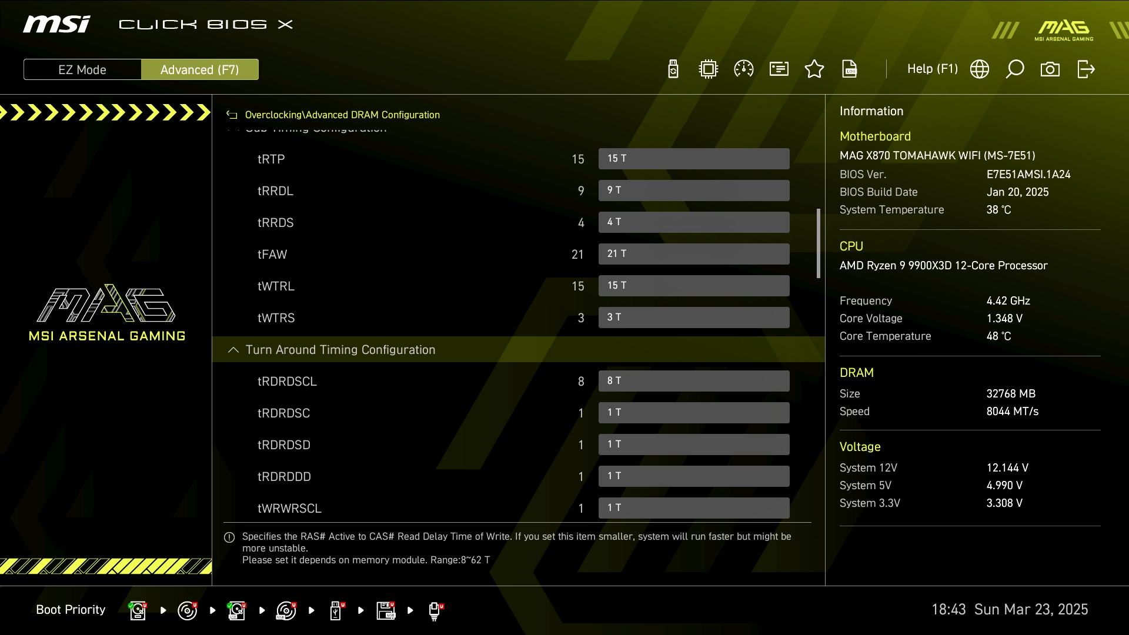This screenshot has width=1129, height=635.
Task: Open the LOG file icon
Action: [850, 69]
